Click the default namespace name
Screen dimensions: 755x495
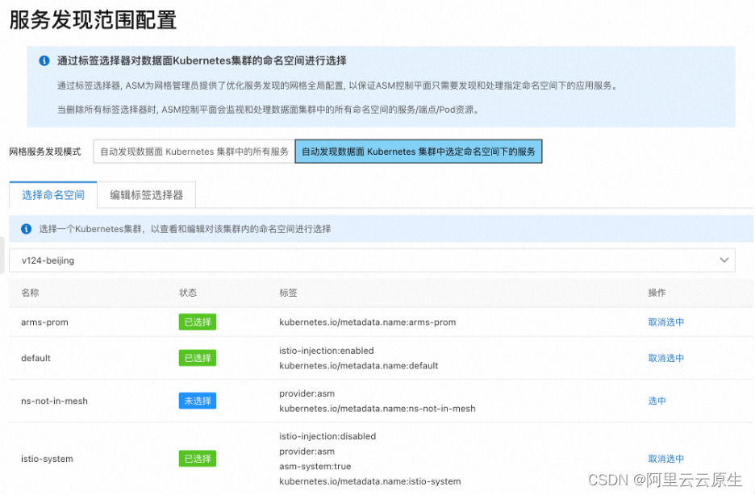35,359
